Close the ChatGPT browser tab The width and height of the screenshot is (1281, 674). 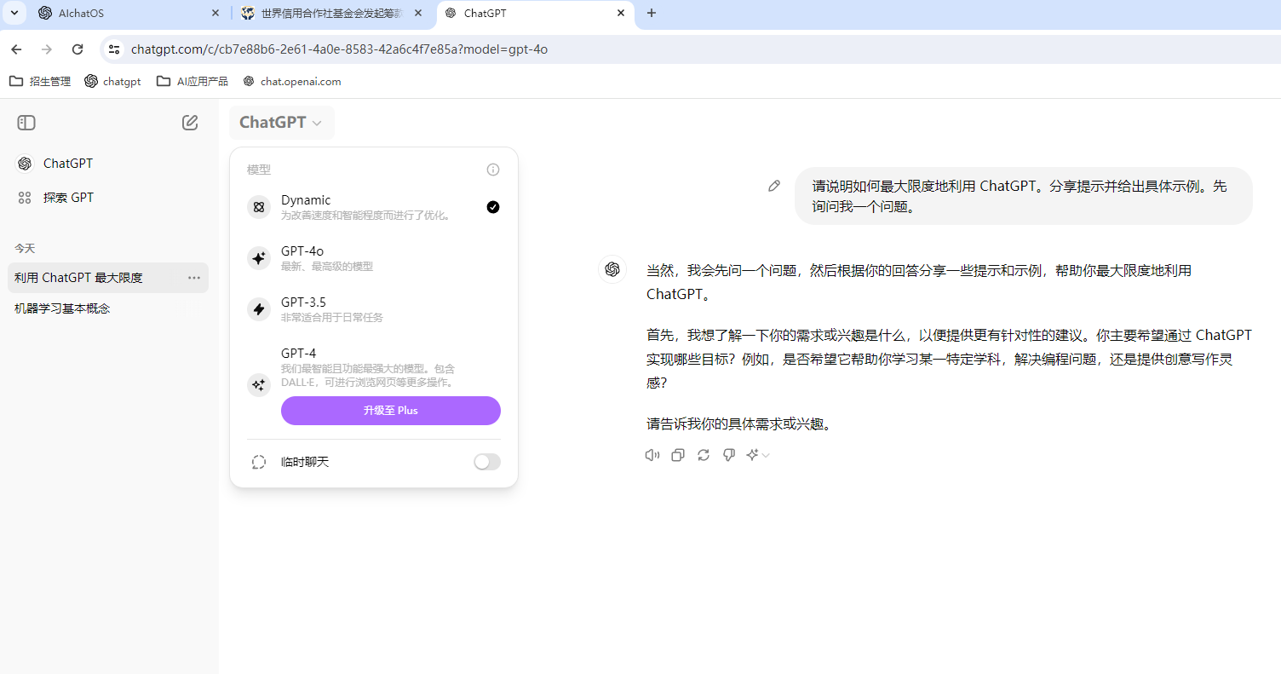pyautogui.click(x=621, y=14)
